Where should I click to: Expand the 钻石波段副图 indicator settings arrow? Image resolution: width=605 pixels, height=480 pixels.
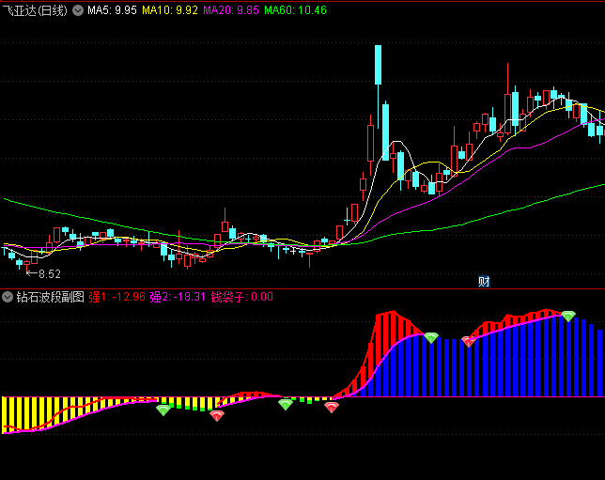[8, 297]
